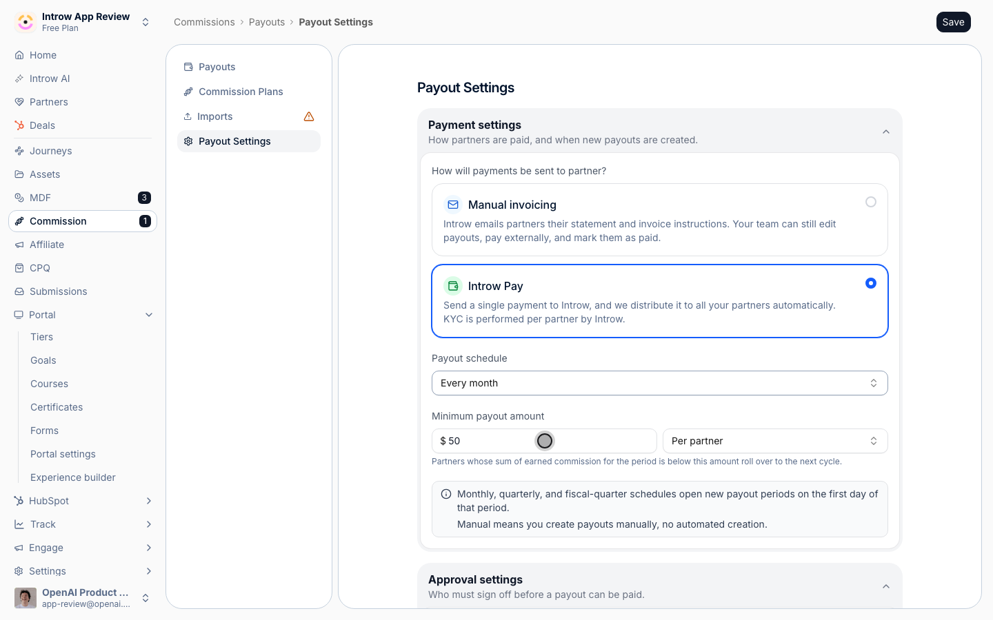Expand the HubSpot sidebar chevron
This screenshot has height=620, width=993.
pos(149,501)
